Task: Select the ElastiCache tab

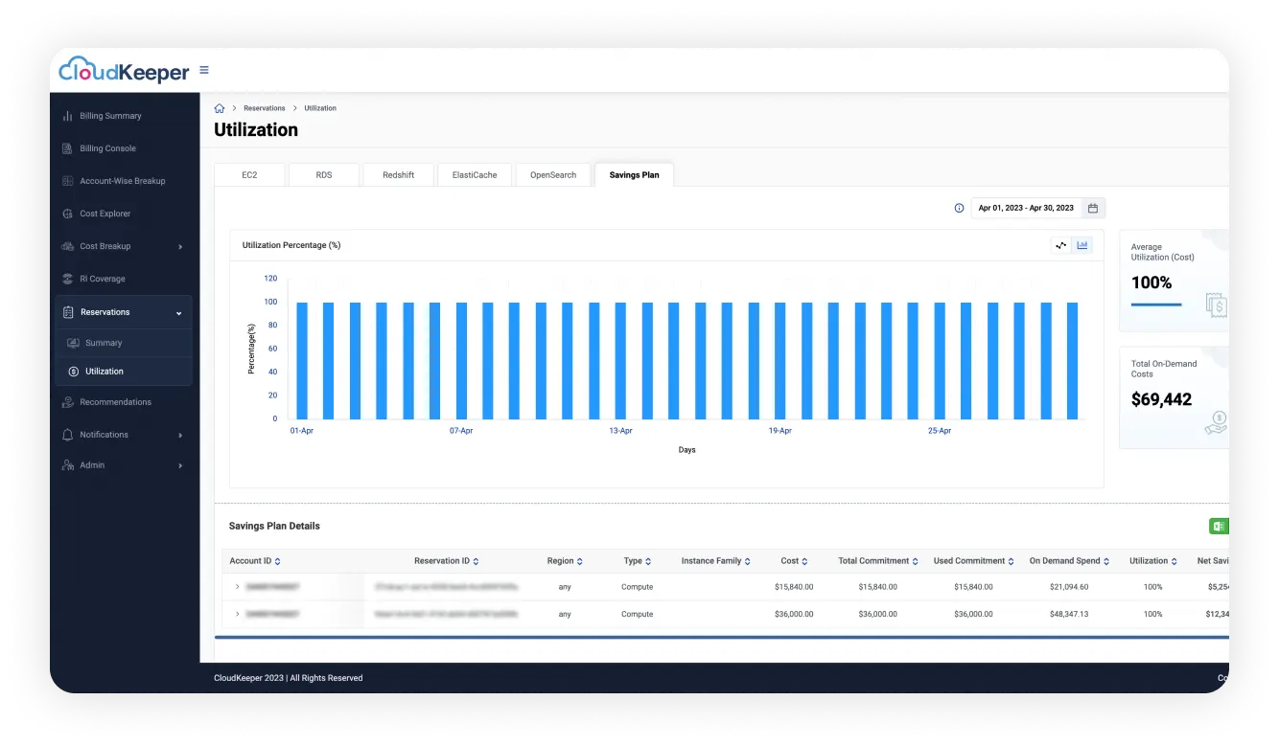Action: (475, 175)
